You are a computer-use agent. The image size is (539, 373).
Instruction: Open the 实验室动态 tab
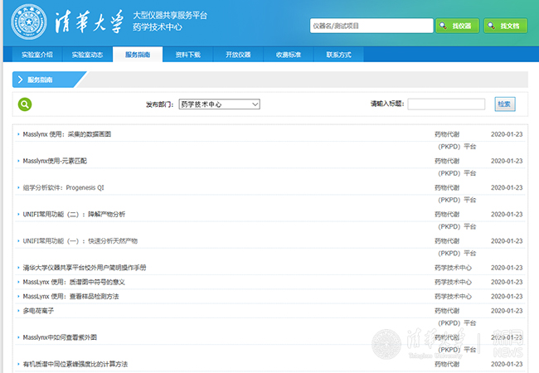tap(87, 55)
